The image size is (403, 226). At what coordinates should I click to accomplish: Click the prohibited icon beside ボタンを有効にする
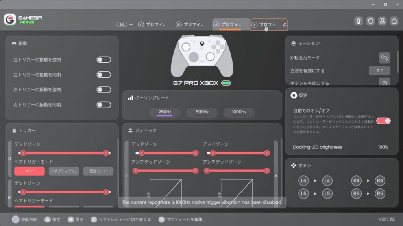(x=385, y=82)
